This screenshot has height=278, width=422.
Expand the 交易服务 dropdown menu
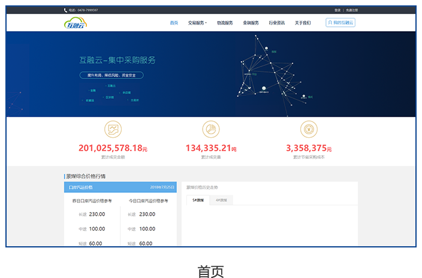pyautogui.click(x=197, y=23)
